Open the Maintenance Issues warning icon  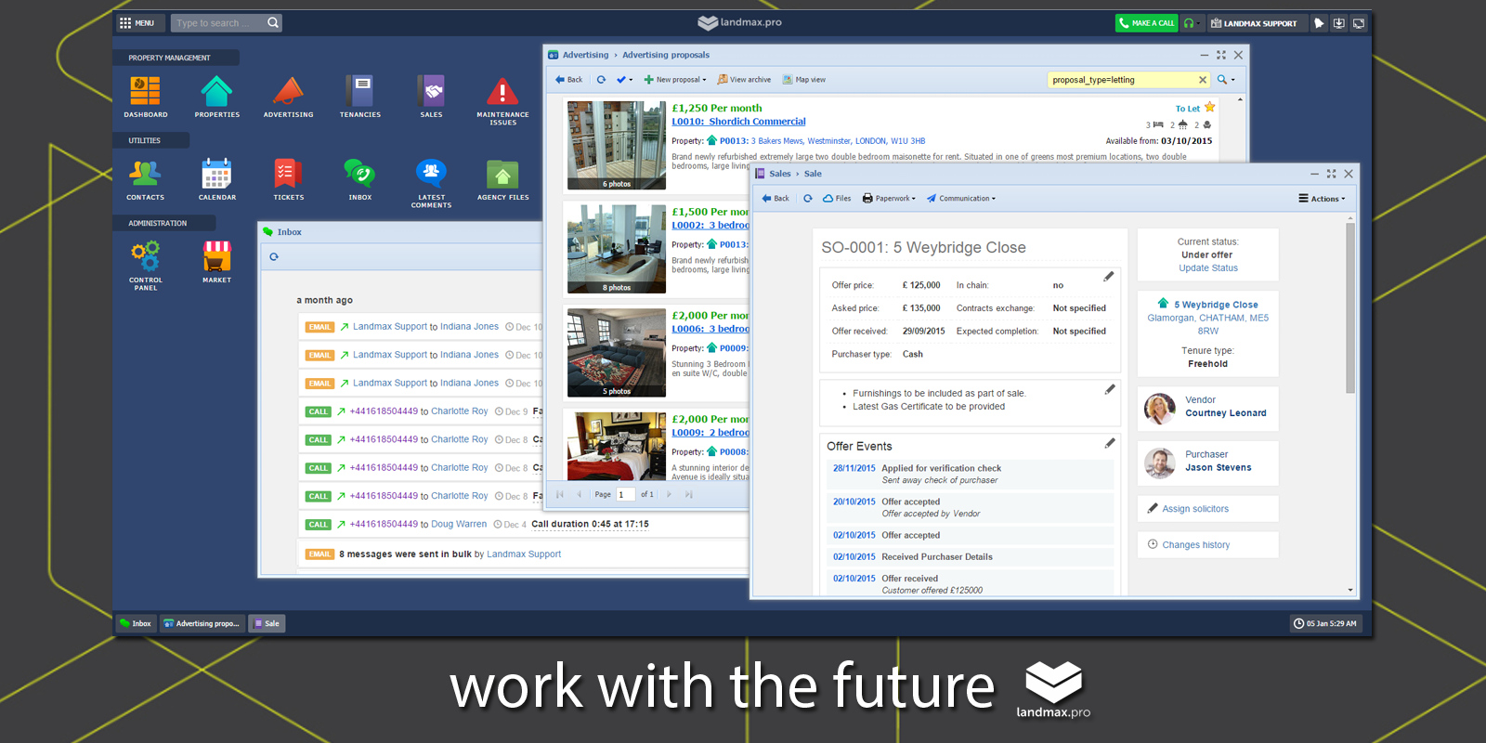502,92
